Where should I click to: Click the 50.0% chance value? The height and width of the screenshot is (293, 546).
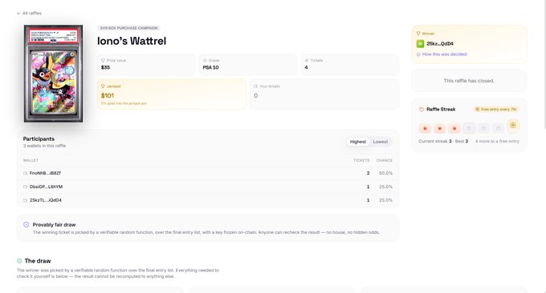pyautogui.click(x=386, y=173)
